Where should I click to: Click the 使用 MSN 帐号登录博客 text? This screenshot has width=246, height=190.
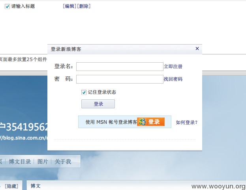click(x=111, y=122)
